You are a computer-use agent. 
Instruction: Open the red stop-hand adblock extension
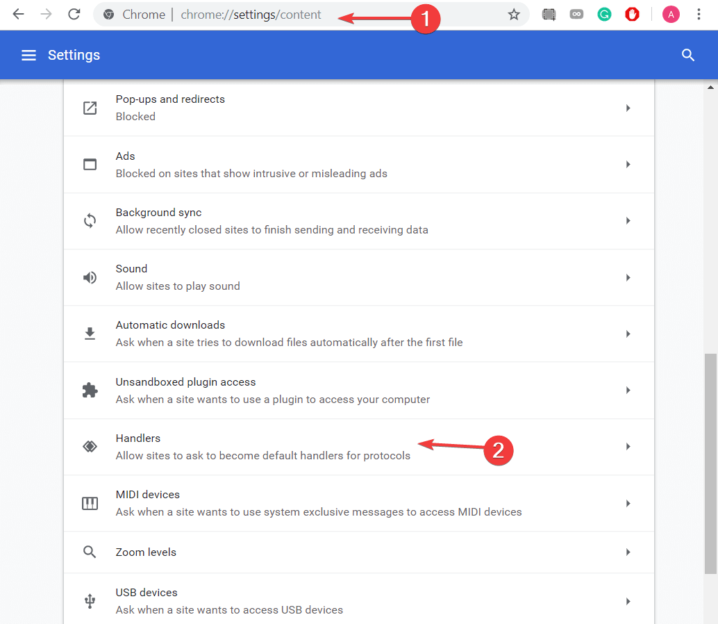[x=633, y=15]
